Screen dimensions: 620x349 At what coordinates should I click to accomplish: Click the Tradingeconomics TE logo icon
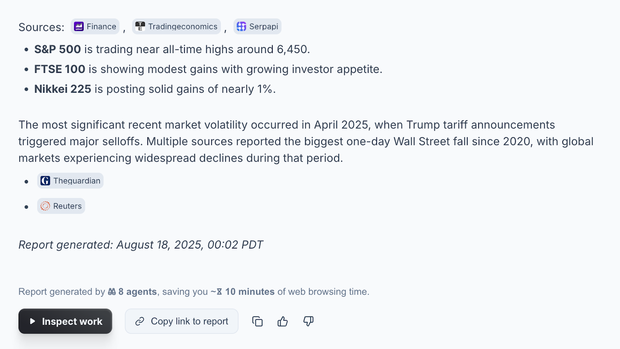[140, 26]
